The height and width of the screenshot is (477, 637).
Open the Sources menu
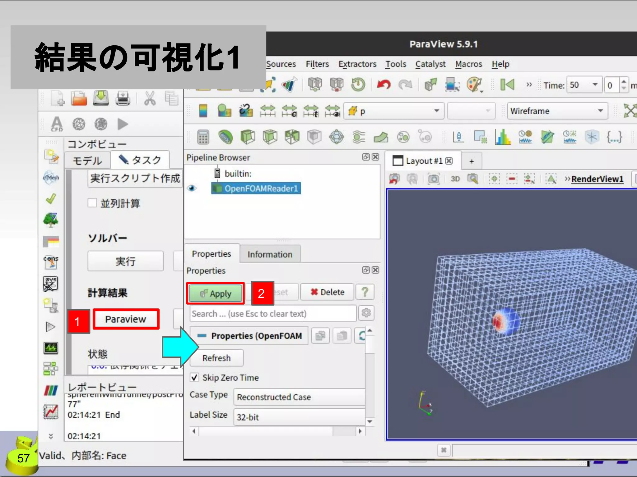tap(281, 64)
